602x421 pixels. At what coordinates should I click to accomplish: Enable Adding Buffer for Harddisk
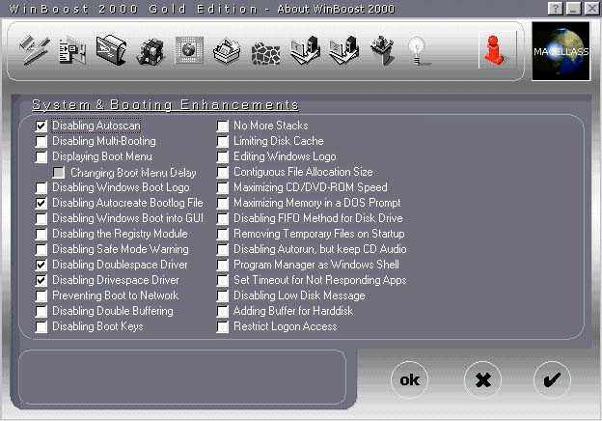pyautogui.click(x=222, y=311)
